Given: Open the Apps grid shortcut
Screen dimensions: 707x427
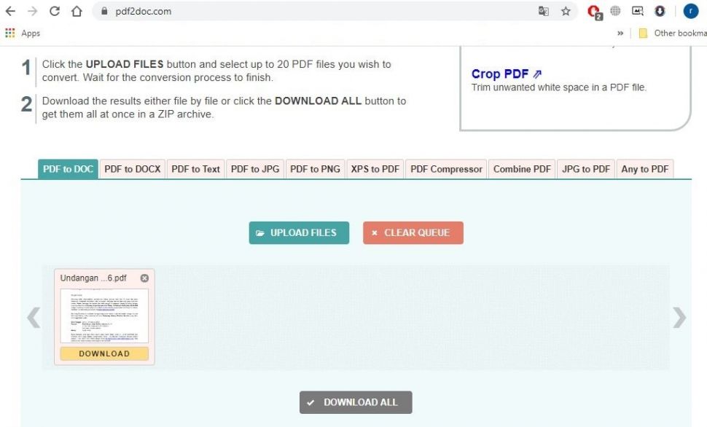Looking at the screenshot, I should click(x=23, y=33).
